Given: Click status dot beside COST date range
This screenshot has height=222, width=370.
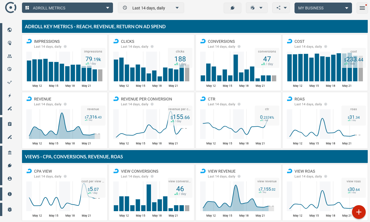Looking at the screenshot, I should click(x=326, y=47).
